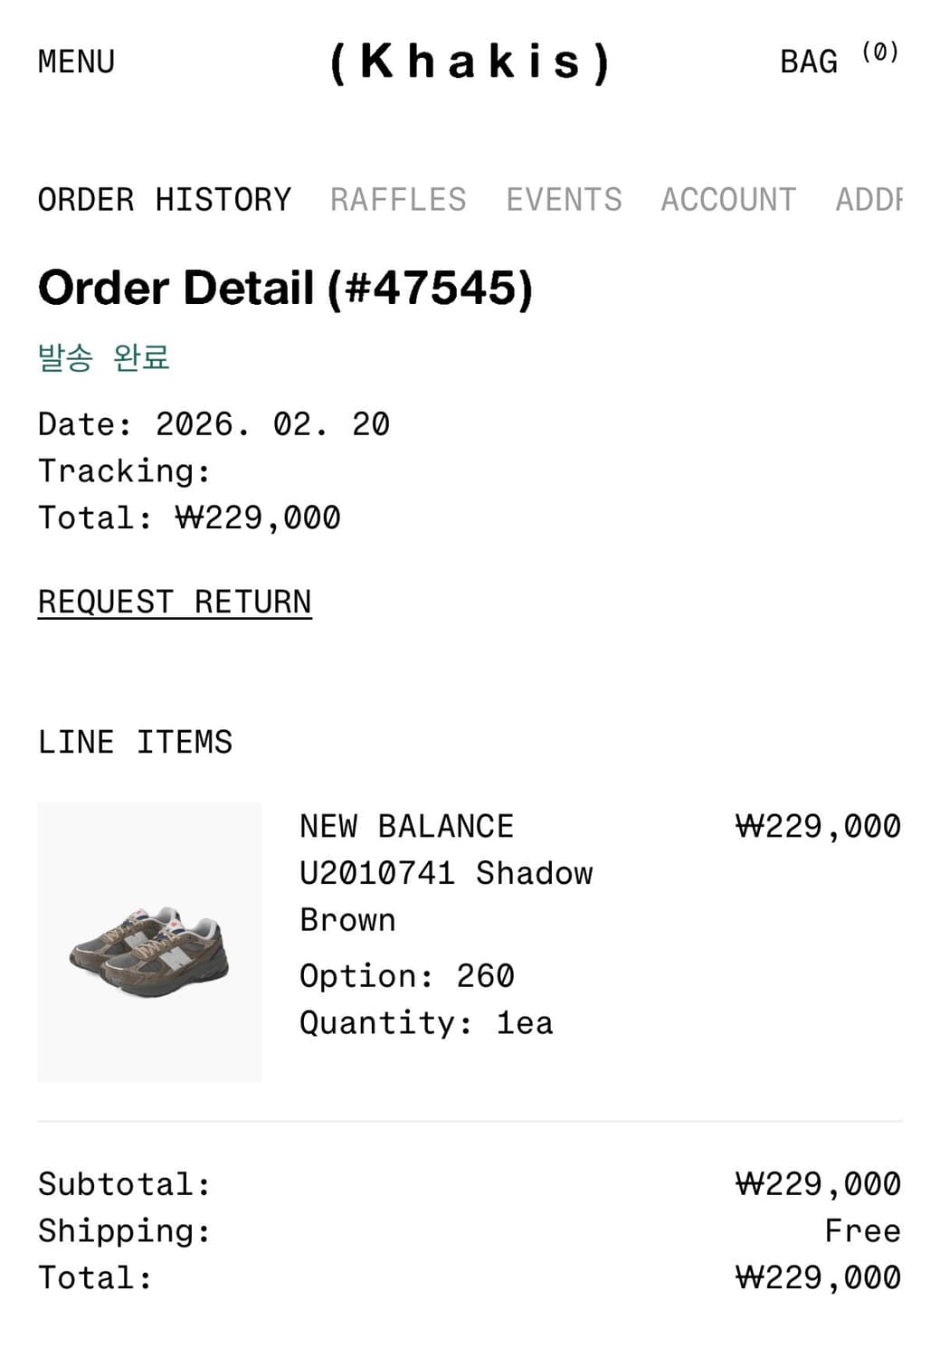Switch to the RAFFLES tab
Image resolution: width=940 pixels, height=1357 pixels.
[x=398, y=199]
